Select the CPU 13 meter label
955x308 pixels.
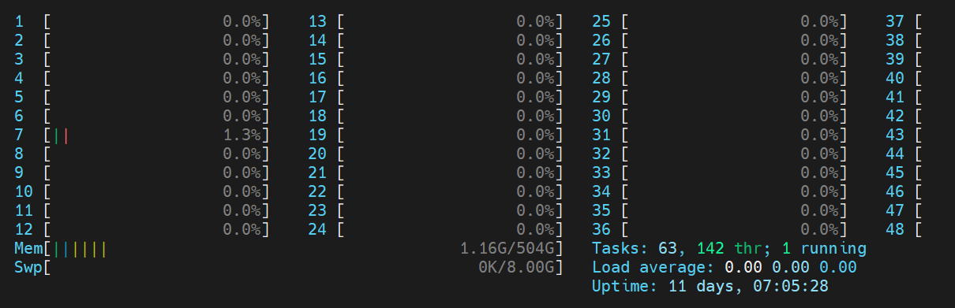(317, 21)
